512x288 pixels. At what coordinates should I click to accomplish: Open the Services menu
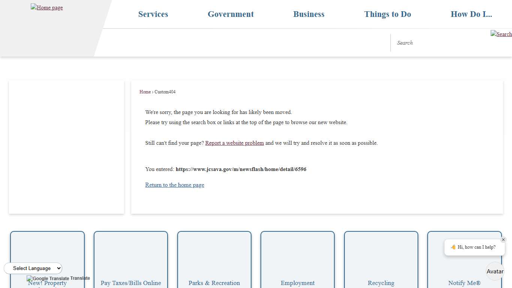(153, 14)
